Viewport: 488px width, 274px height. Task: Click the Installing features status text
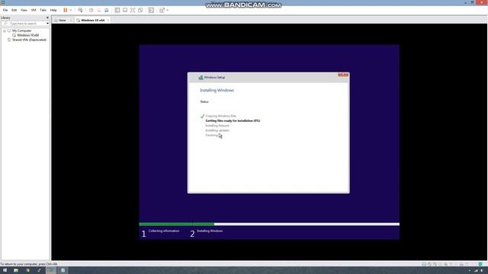217,126
